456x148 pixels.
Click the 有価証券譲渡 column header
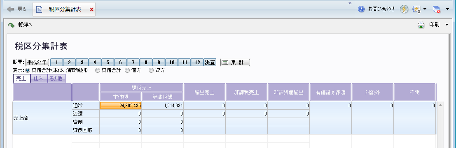[x=331, y=92]
